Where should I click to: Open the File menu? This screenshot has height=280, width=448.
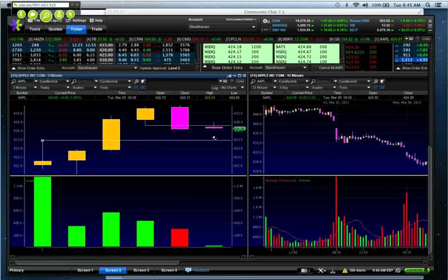[x=35, y=21]
